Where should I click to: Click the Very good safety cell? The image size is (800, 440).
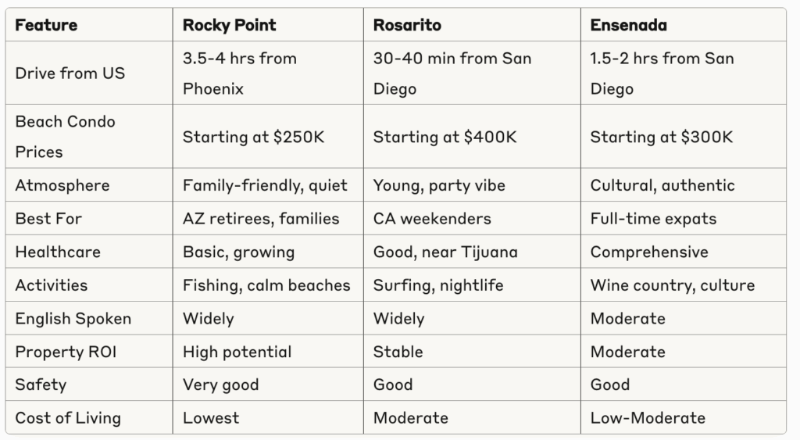220,385
